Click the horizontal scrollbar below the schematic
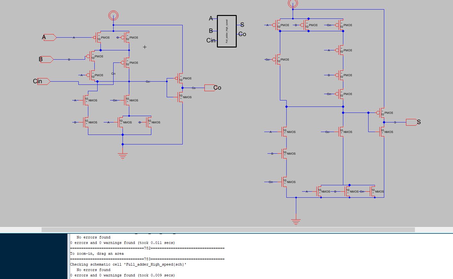453x279 pixels. click(228, 230)
